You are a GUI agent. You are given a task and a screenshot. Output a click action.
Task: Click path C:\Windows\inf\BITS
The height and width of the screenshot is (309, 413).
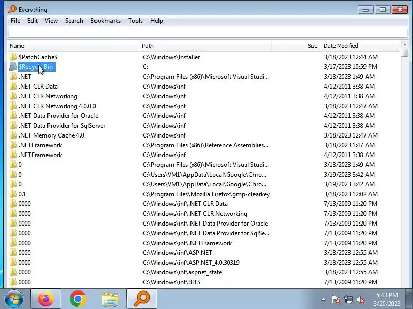(171, 282)
